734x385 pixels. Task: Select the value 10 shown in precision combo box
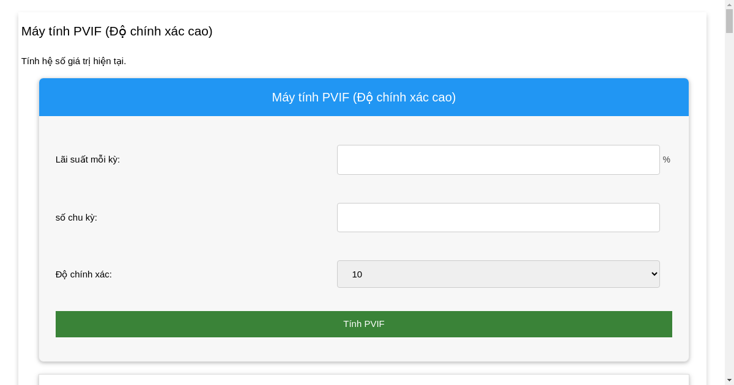click(x=358, y=274)
